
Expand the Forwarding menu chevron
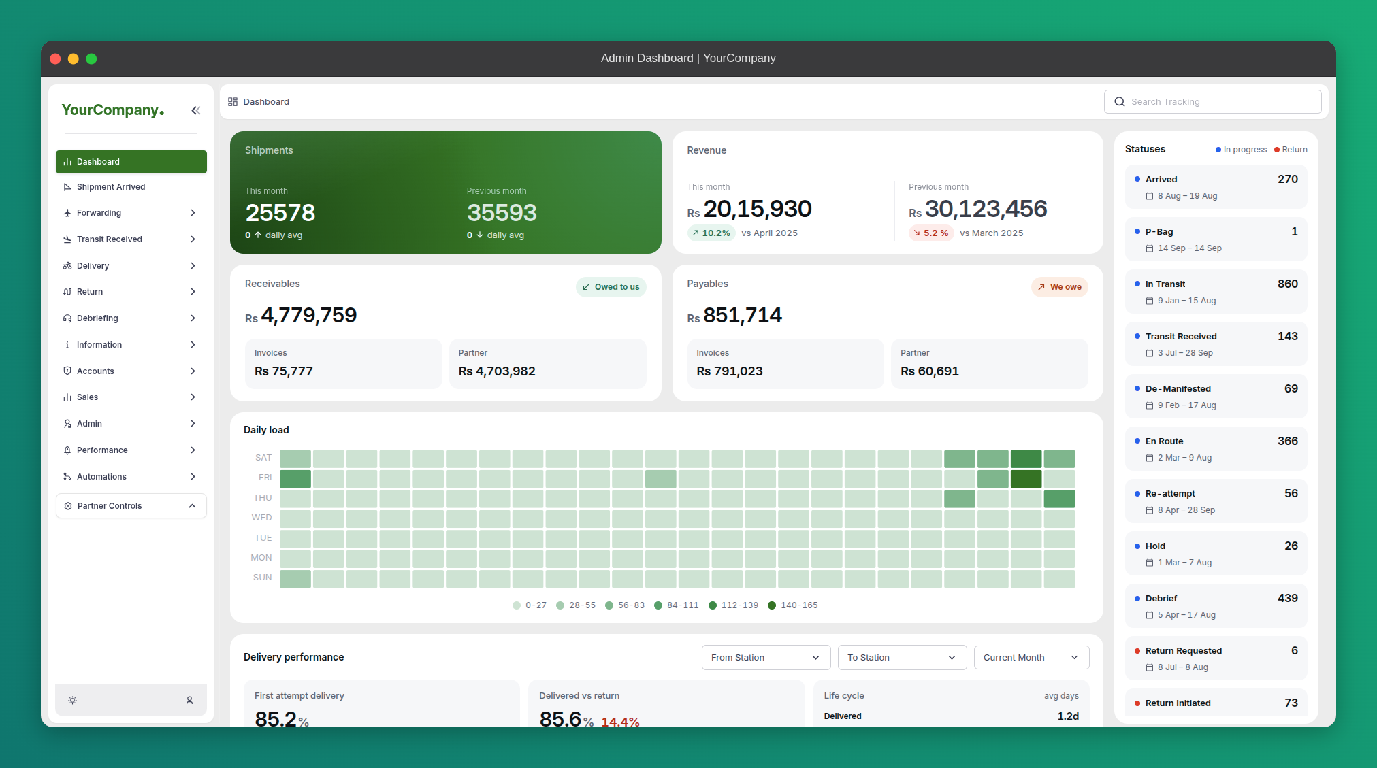[x=193, y=213]
